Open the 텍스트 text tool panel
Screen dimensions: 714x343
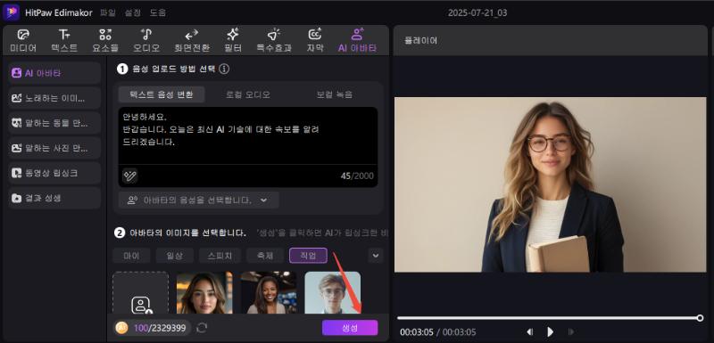[x=64, y=41]
